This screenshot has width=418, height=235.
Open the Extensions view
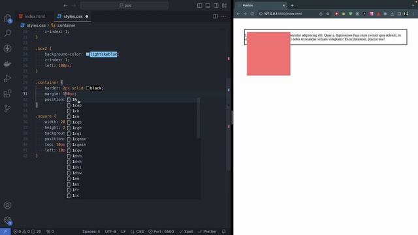point(7,93)
